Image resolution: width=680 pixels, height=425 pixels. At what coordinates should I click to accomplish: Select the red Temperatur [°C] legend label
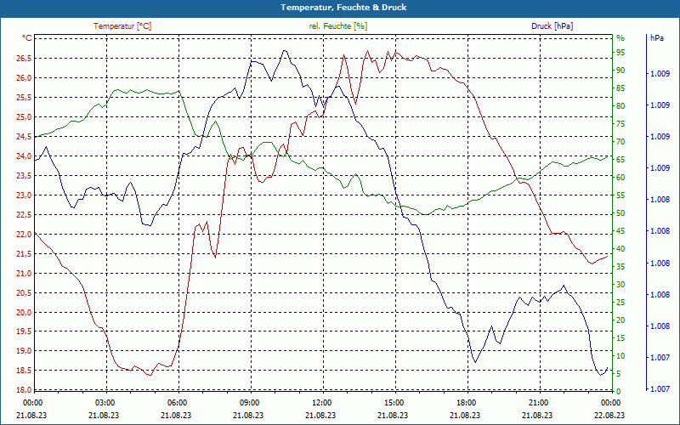click(x=122, y=26)
